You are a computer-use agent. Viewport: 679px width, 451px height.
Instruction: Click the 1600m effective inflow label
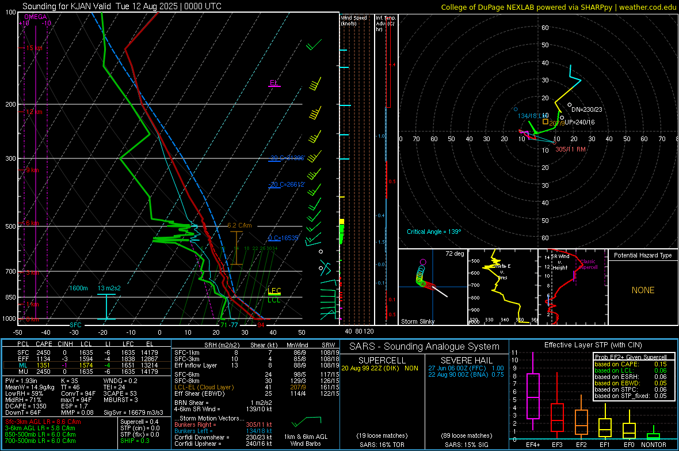click(x=78, y=288)
